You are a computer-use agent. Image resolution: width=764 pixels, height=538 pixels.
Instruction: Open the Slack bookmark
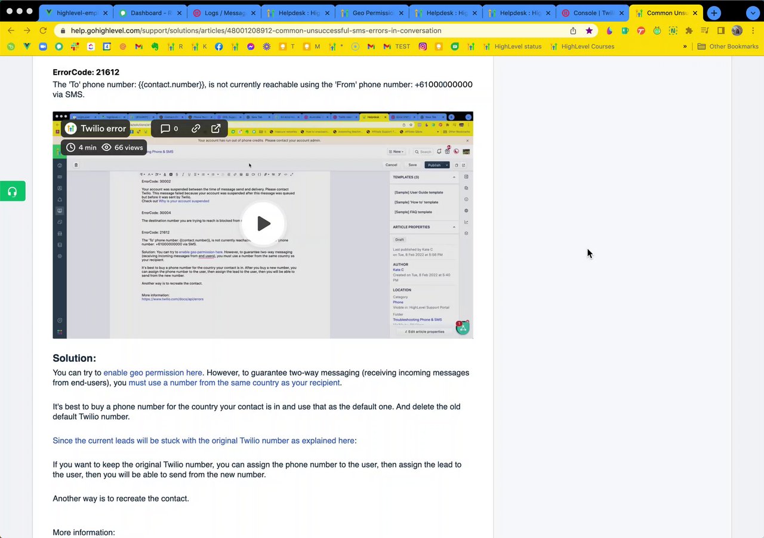(75, 47)
